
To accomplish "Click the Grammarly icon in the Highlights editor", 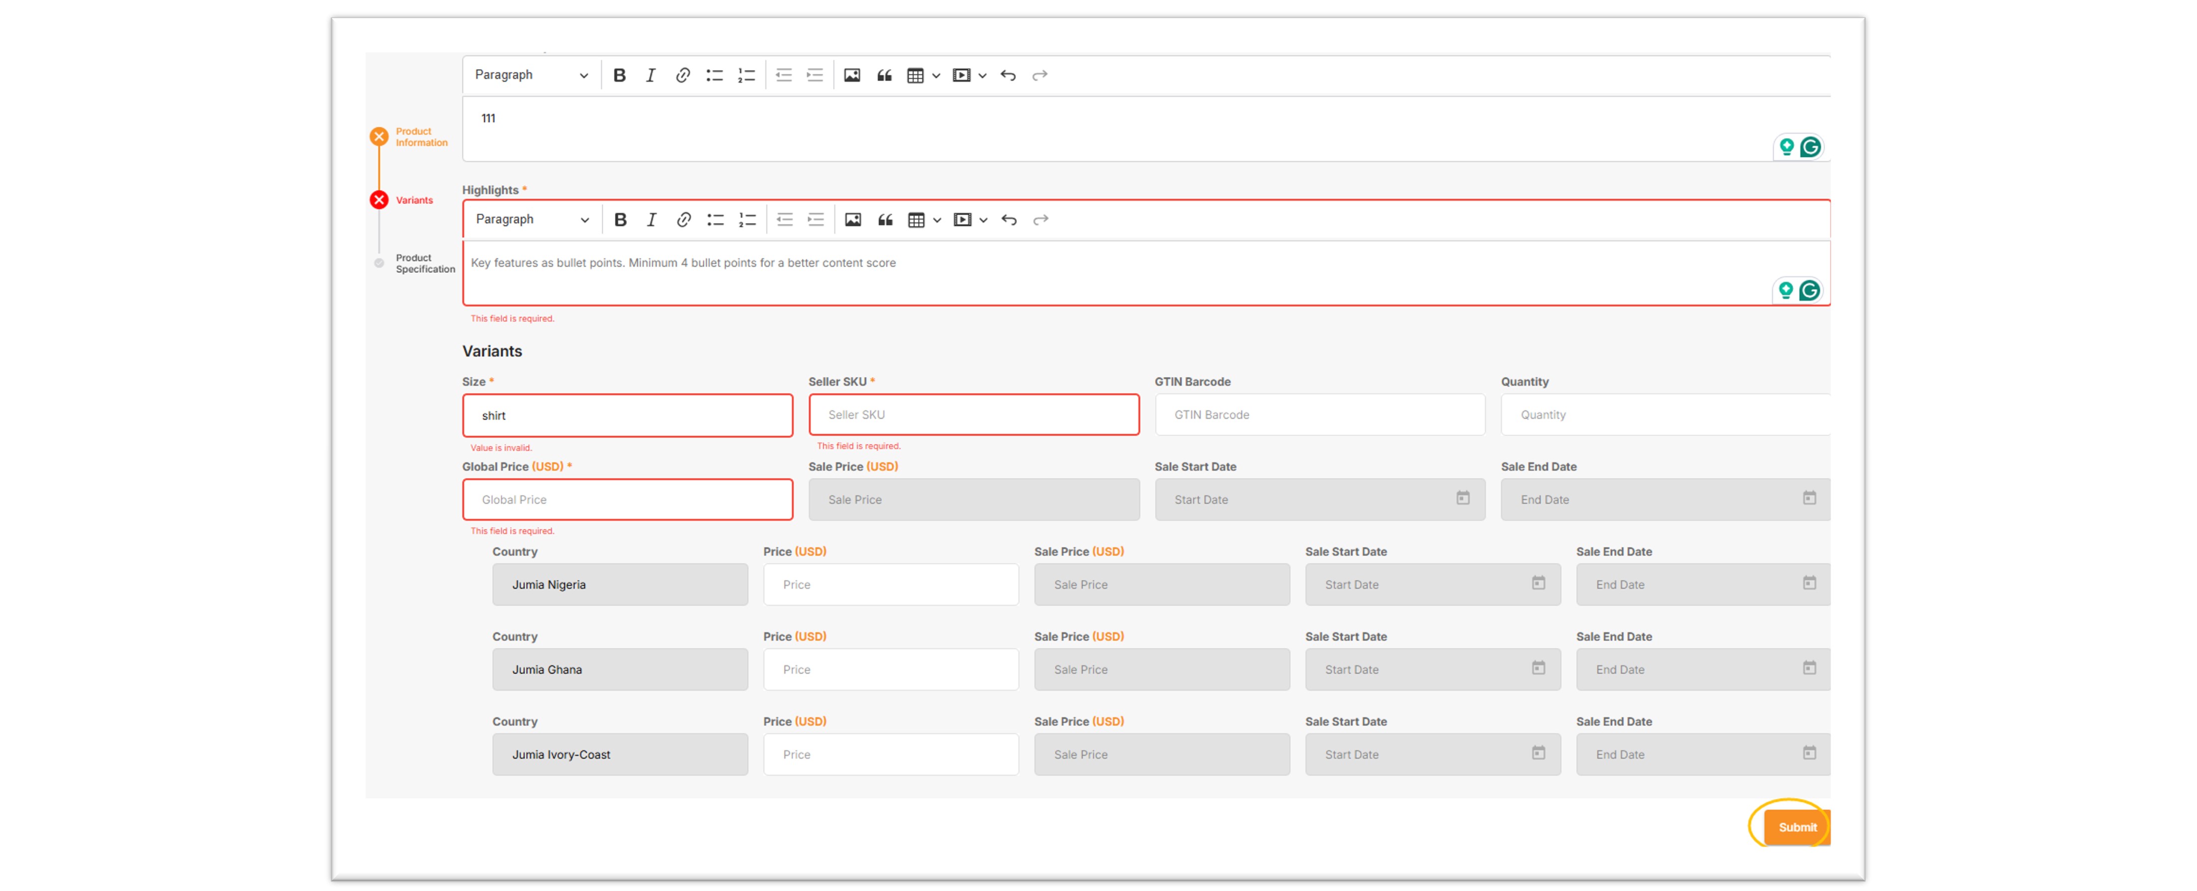I will (x=1809, y=291).
